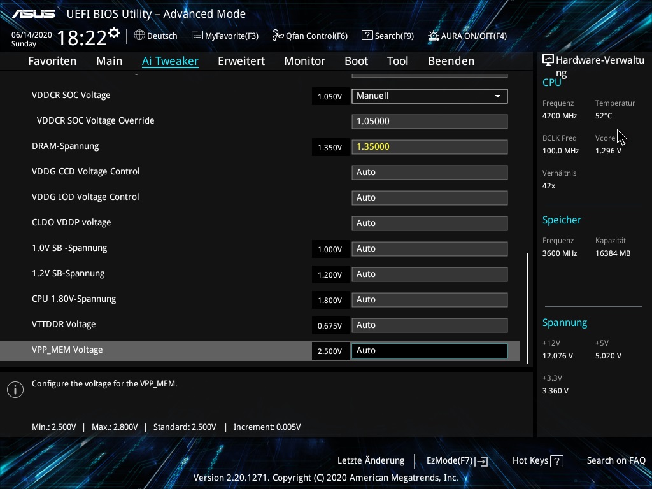Select the 1.0V SB-Spannung Auto field
The height and width of the screenshot is (489, 652).
[430, 249]
